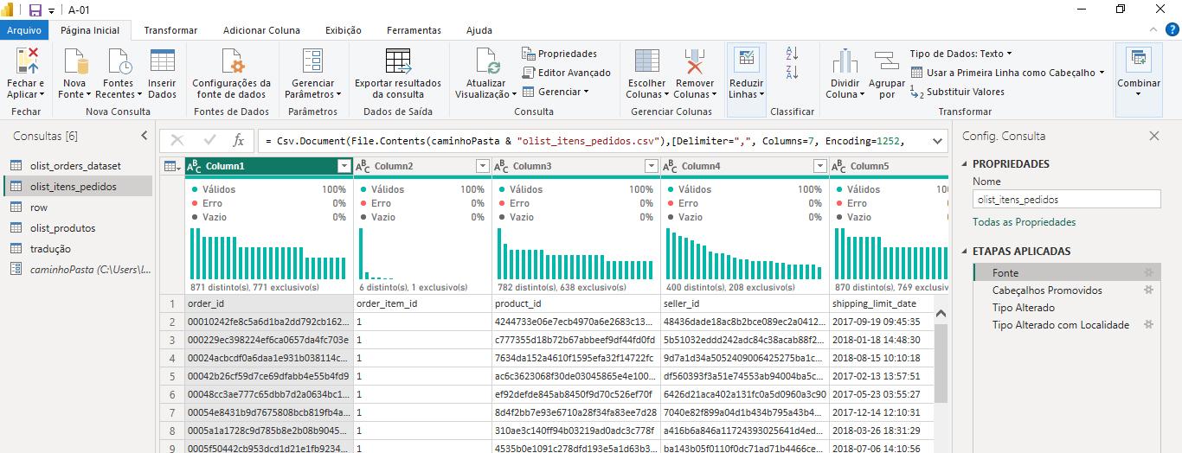Select olist_produtos query

coord(78,228)
